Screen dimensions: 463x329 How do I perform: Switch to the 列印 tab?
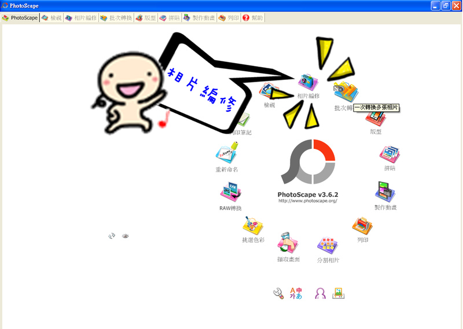click(229, 18)
